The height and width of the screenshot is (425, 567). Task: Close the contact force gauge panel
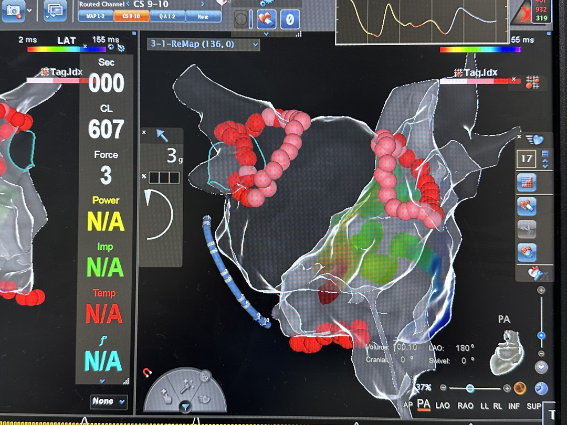(144, 132)
